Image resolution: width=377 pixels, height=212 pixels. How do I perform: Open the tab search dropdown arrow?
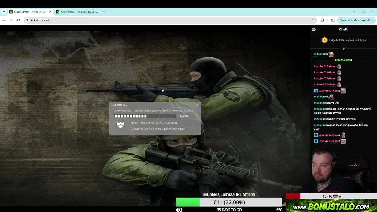(4, 12)
